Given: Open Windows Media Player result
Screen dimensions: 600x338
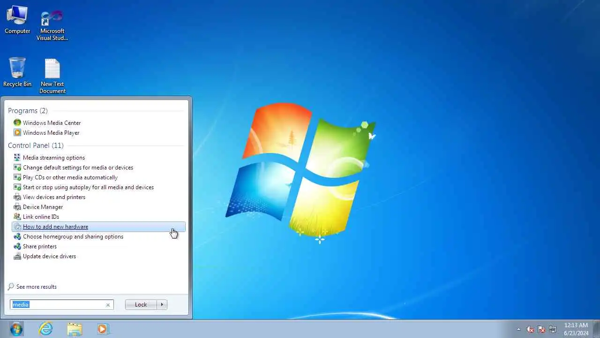Looking at the screenshot, I should 51,133.
